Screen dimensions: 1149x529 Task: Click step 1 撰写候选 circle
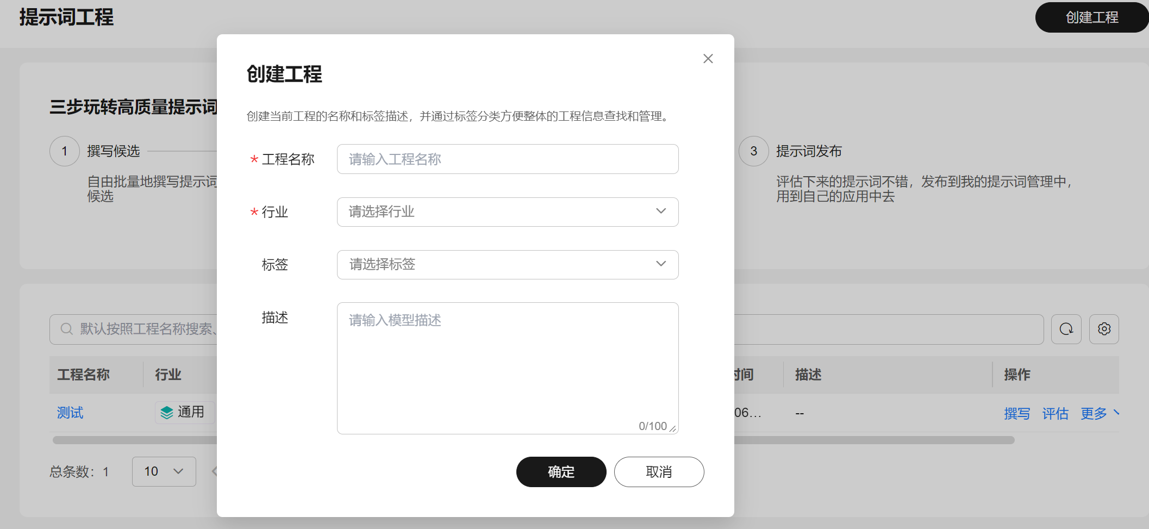65,151
